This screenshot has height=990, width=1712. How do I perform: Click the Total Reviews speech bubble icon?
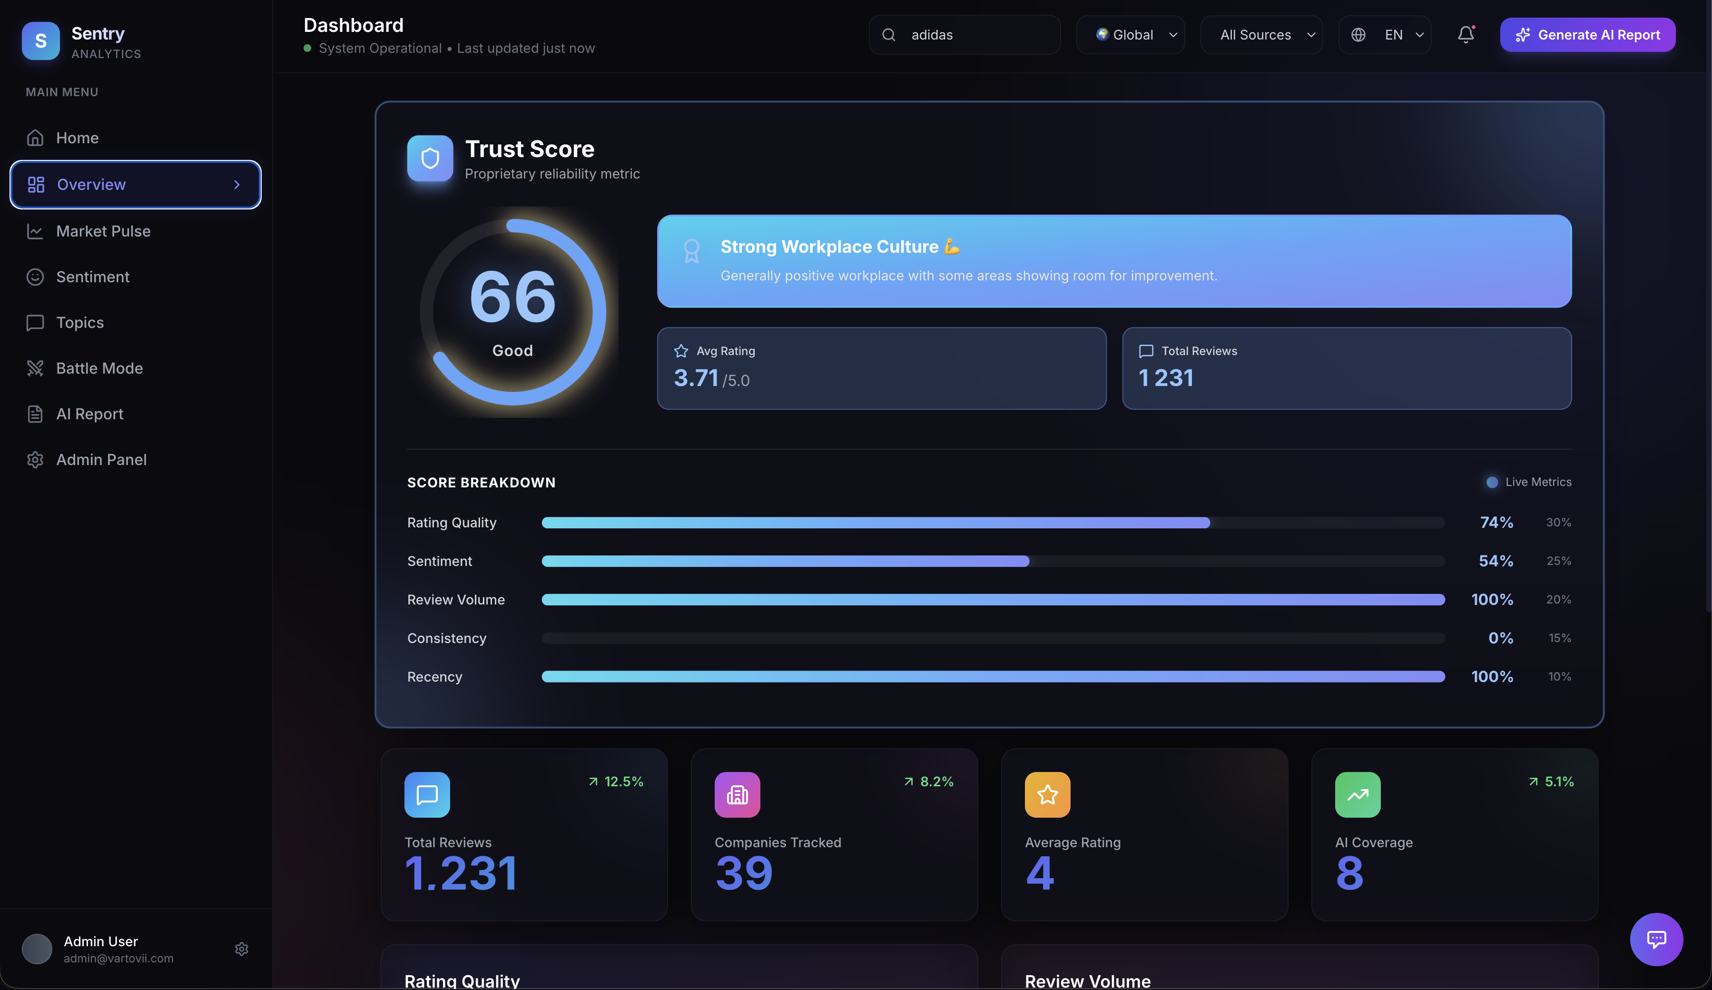(x=427, y=794)
